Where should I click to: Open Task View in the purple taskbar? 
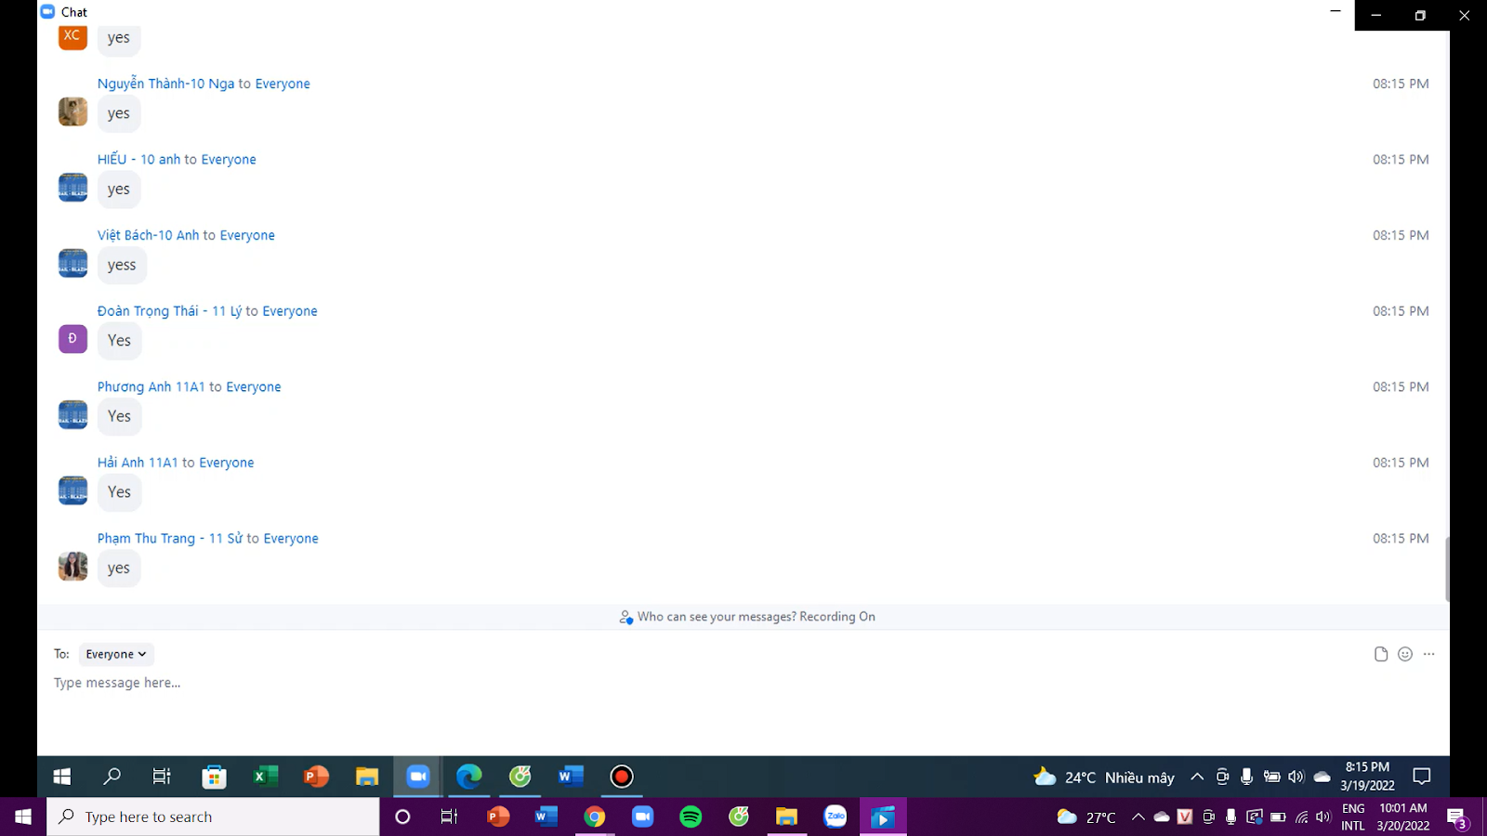click(450, 816)
